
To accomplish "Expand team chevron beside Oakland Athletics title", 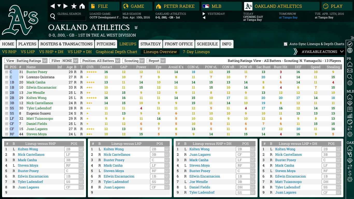I will (x=136, y=27).
